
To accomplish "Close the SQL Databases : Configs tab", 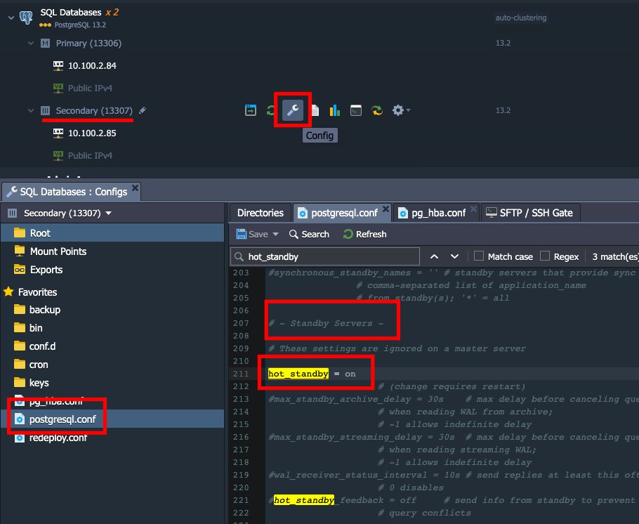I will pyautogui.click(x=135, y=188).
